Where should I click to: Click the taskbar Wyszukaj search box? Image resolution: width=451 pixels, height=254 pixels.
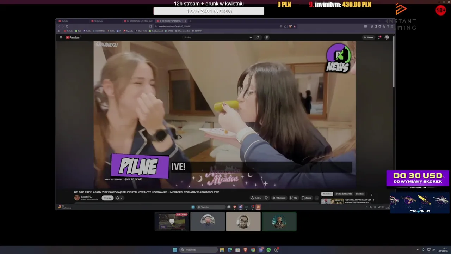click(198, 250)
